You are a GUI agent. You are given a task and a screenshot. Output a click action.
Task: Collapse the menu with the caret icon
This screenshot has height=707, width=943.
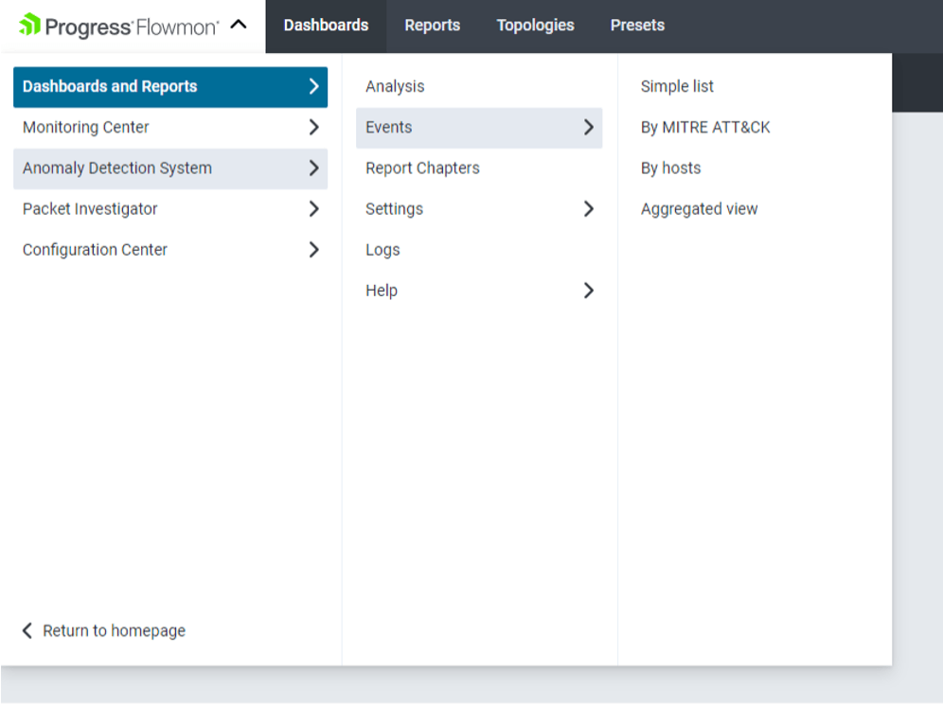(239, 26)
